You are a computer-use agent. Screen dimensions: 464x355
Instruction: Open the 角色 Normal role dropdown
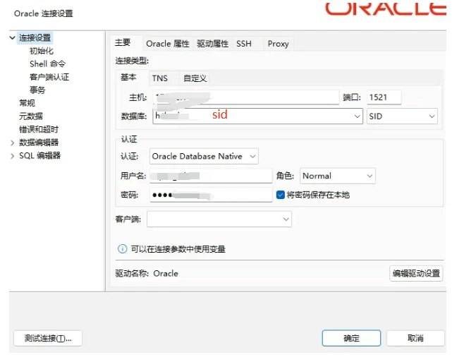[338, 176]
